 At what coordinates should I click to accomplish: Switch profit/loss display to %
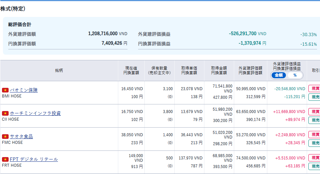click(x=295, y=75)
